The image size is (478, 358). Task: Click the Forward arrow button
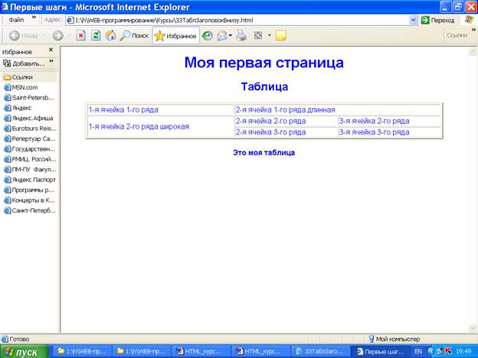click(x=57, y=36)
